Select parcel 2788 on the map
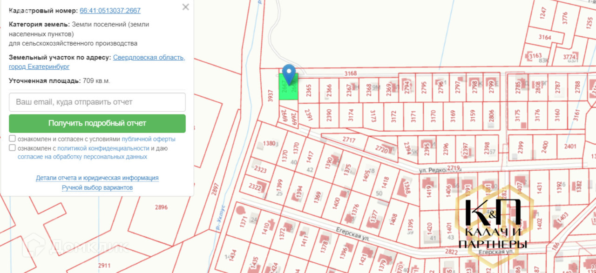The image size is (596, 273). (x=577, y=87)
